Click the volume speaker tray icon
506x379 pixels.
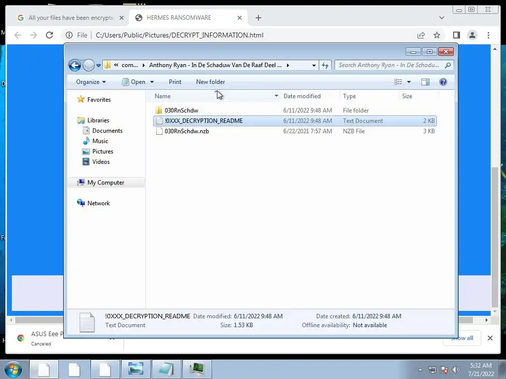click(x=456, y=370)
